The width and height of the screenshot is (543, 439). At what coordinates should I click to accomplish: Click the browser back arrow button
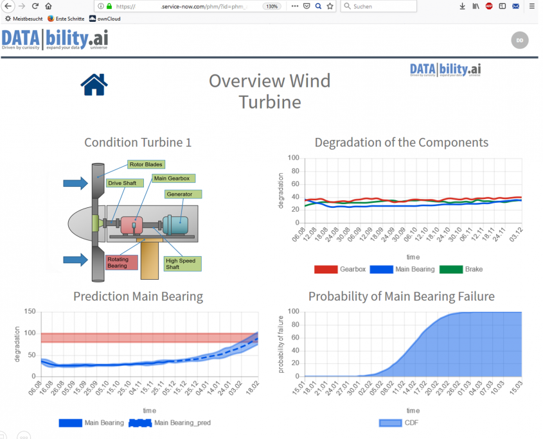click(8, 6)
